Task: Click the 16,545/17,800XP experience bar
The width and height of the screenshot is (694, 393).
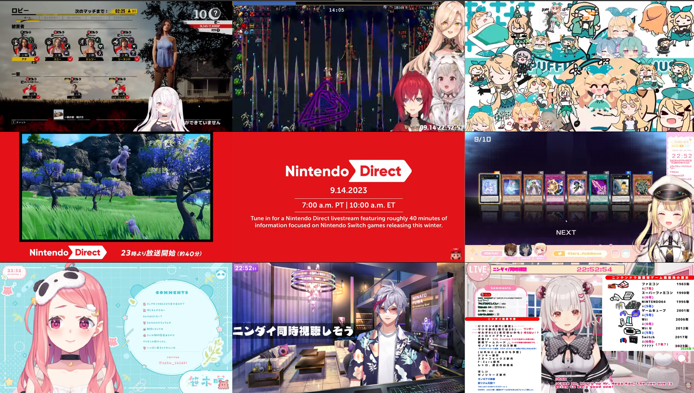Action: [x=210, y=26]
